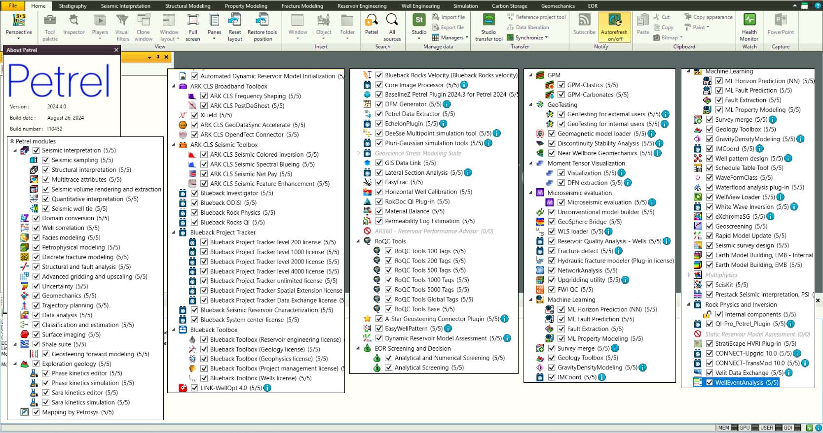Click info icon next to DFM Generator
The width and height of the screenshot is (823, 433).
pyautogui.click(x=447, y=104)
